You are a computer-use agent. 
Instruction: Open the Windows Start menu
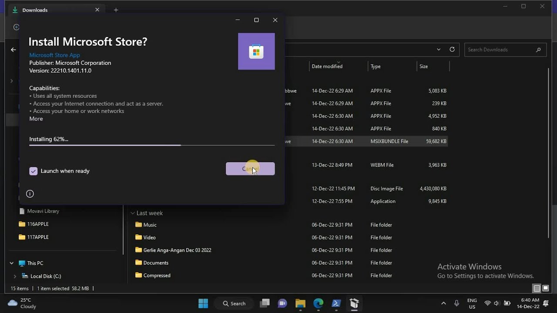tap(203, 303)
